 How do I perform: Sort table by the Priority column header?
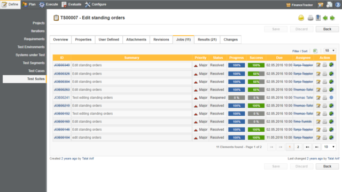tap(200, 58)
